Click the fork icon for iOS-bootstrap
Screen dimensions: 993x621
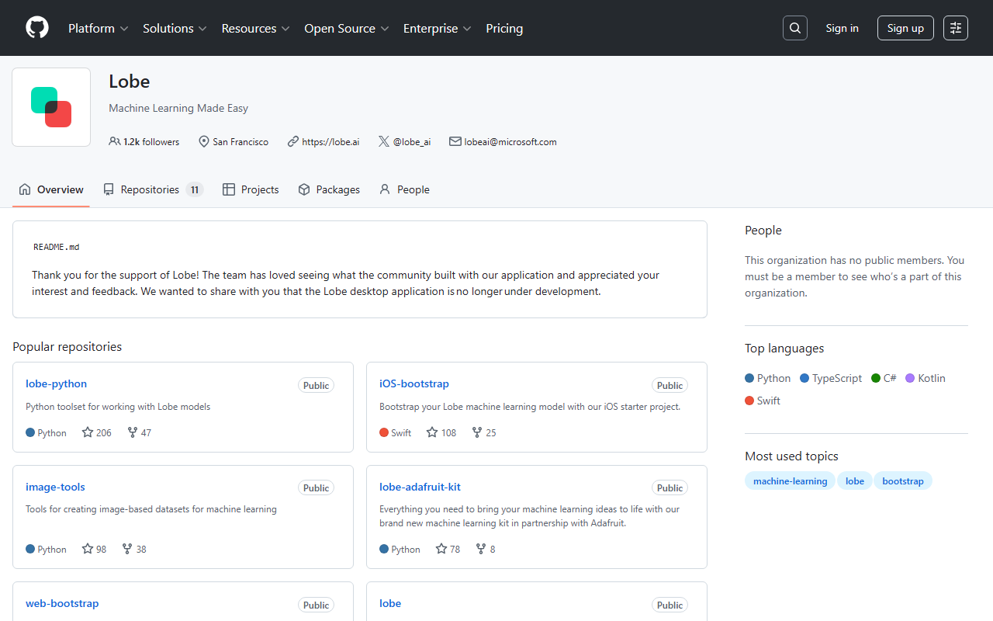pyautogui.click(x=477, y=432)
